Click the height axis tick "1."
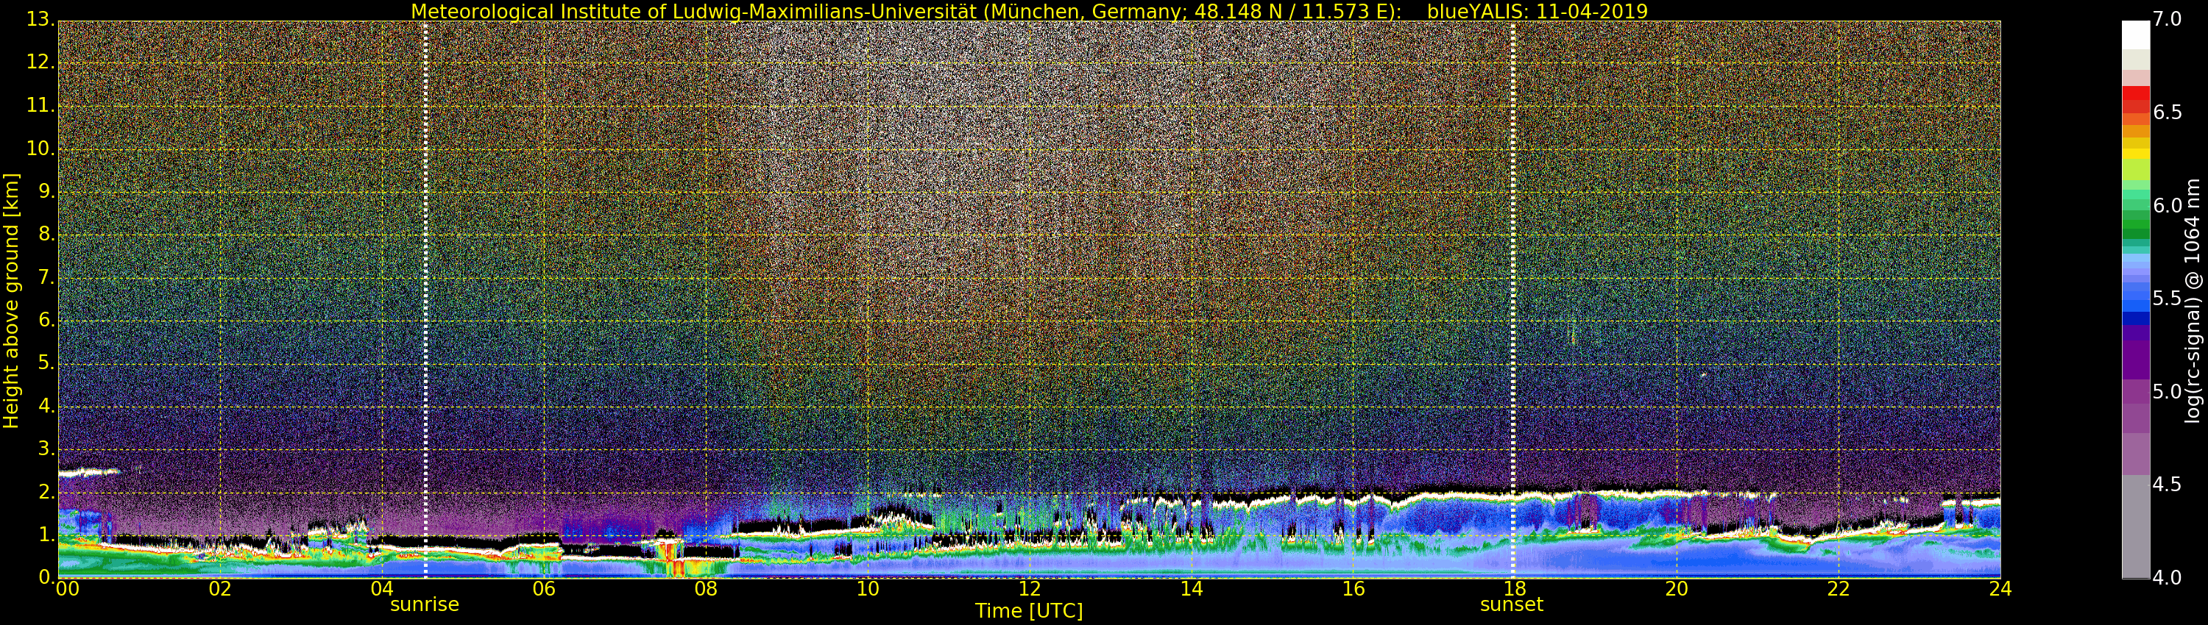This screenshot has height=625, width=2208. click(x=46, y=535)
